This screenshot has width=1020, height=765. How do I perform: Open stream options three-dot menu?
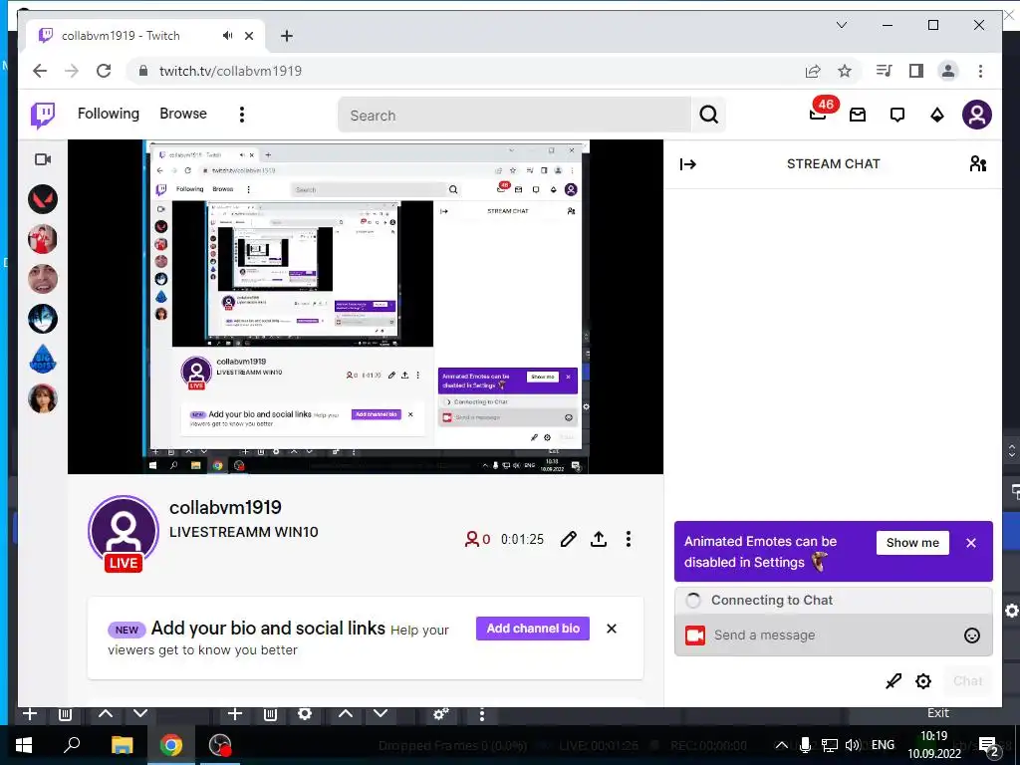coord(628,539)
